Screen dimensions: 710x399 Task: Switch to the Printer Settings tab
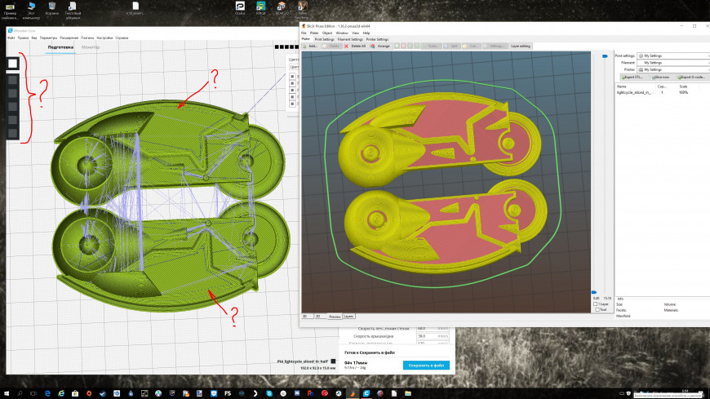pyautogui.click(x=377, y=39)
